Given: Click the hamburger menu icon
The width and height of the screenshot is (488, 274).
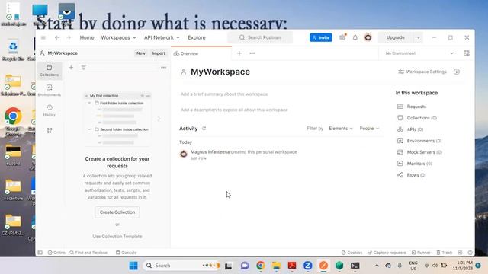Looking at the screenshot, I should (x=43, y=37).
